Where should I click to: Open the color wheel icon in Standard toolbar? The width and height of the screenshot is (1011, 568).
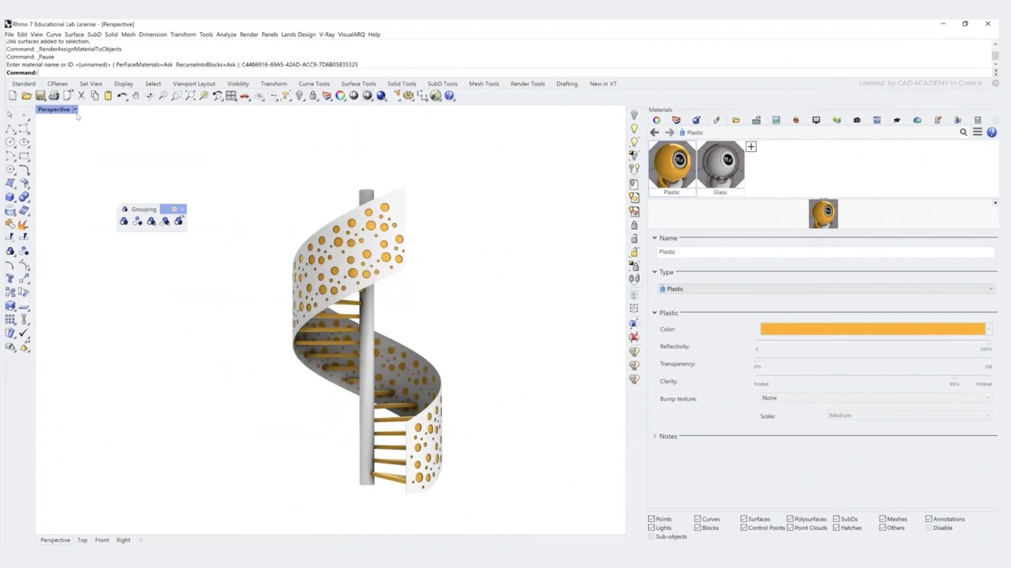point(340,96)
